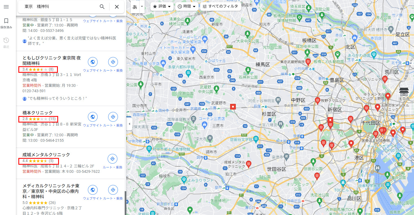Click the 牧野クリニック map pin
Viewport: 414px width, 215px height.
[318, 101]
